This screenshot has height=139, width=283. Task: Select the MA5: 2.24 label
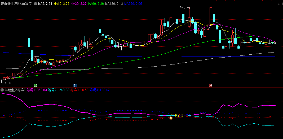(45, 4)
